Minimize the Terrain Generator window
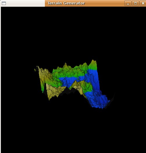146x153 pixels. click(x=128, y=3)
